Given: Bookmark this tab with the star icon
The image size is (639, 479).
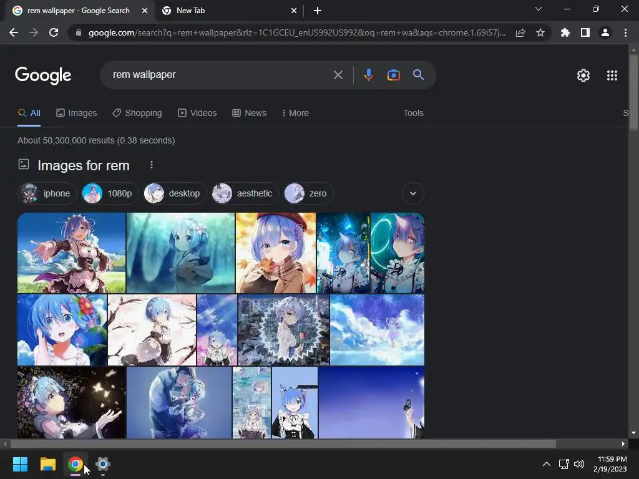Looking at the screenshot, I should point(540,32).
